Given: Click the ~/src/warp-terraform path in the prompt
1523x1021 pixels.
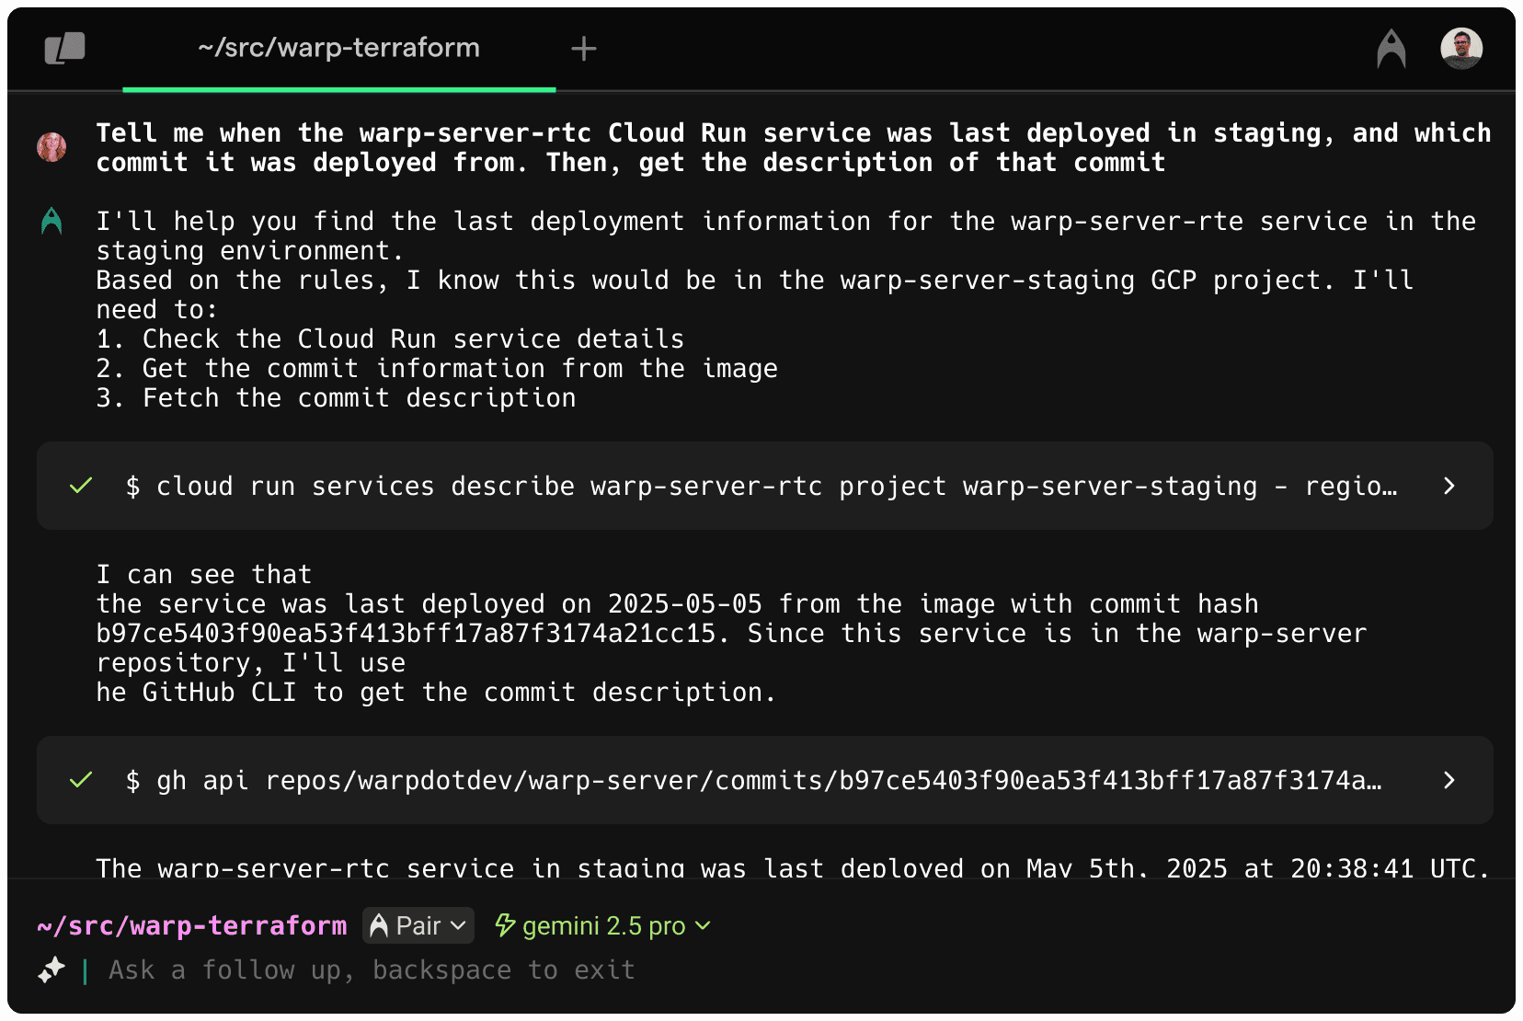Looking at the screenshot, I should coord(192,925).
